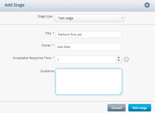
Task: Increase Acceptable Response Time with up arrow
Action: click(x=119, y=58)
